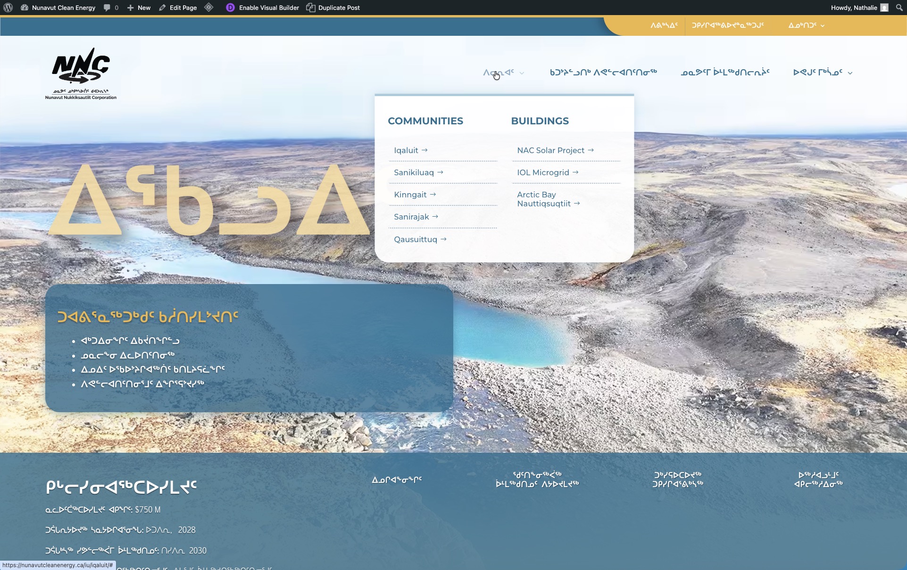Open the language dropdown in yellow top bar
The image size is (907, 570).
(806, 25)
